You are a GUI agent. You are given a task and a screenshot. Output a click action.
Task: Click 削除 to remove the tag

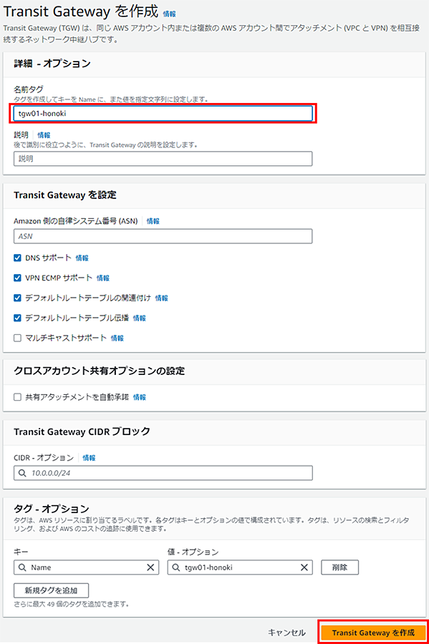(339, 567)
